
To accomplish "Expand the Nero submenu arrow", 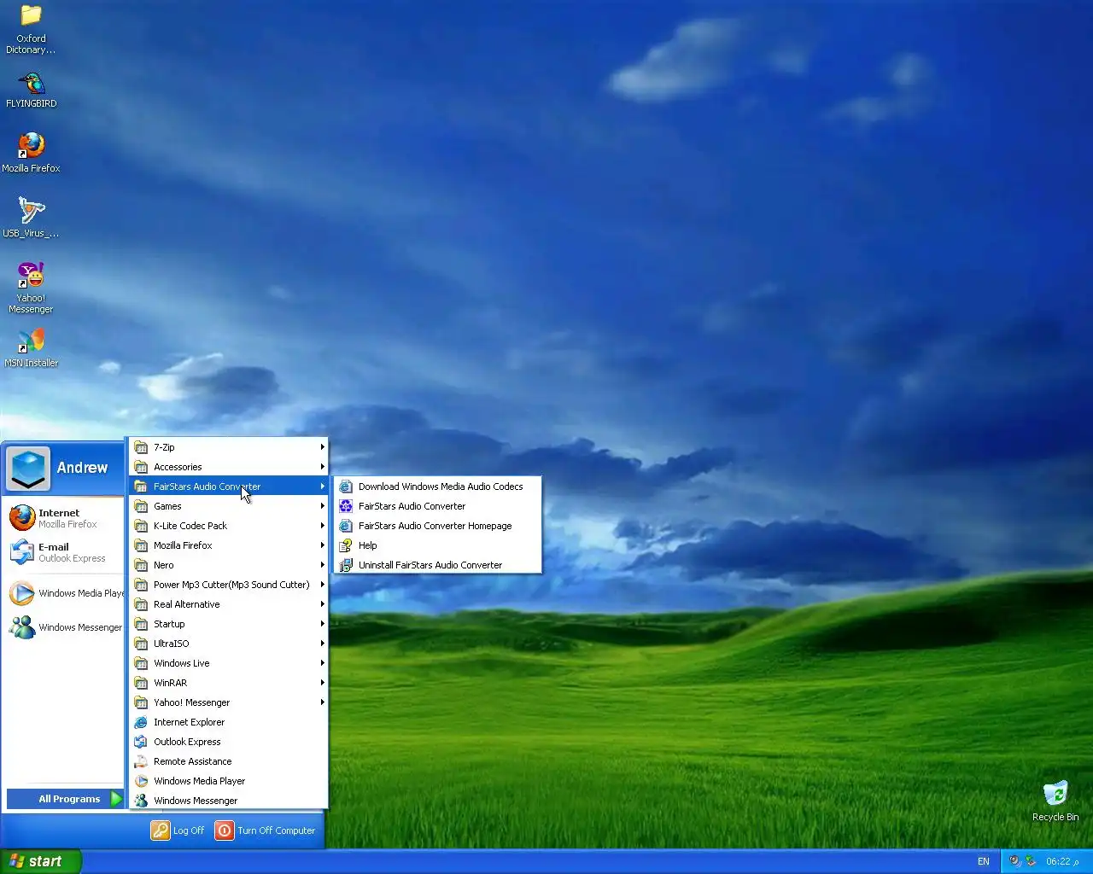I will pyautogui.click(x=322, y=565).
